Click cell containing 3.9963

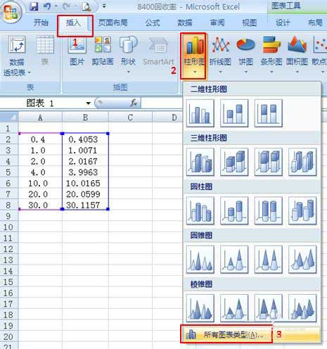[85, 172]
